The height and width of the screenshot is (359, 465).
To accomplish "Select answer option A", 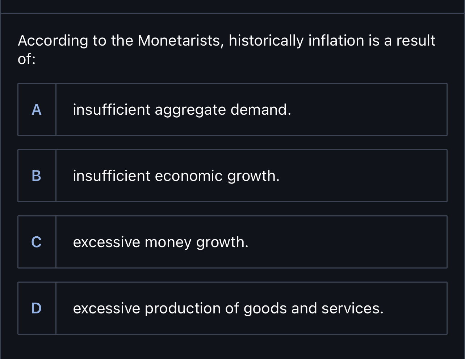I will (x=232, y=109).
